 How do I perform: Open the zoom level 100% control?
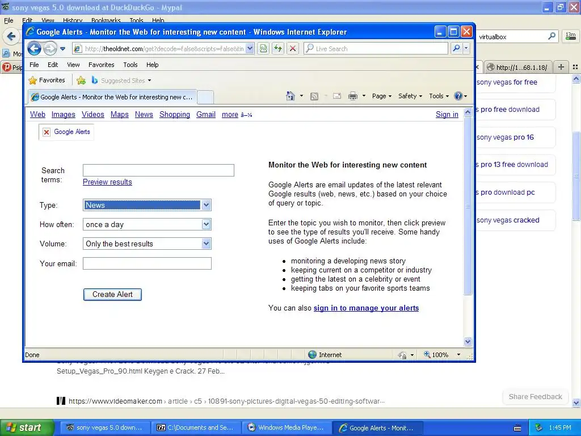pos(442,355)
